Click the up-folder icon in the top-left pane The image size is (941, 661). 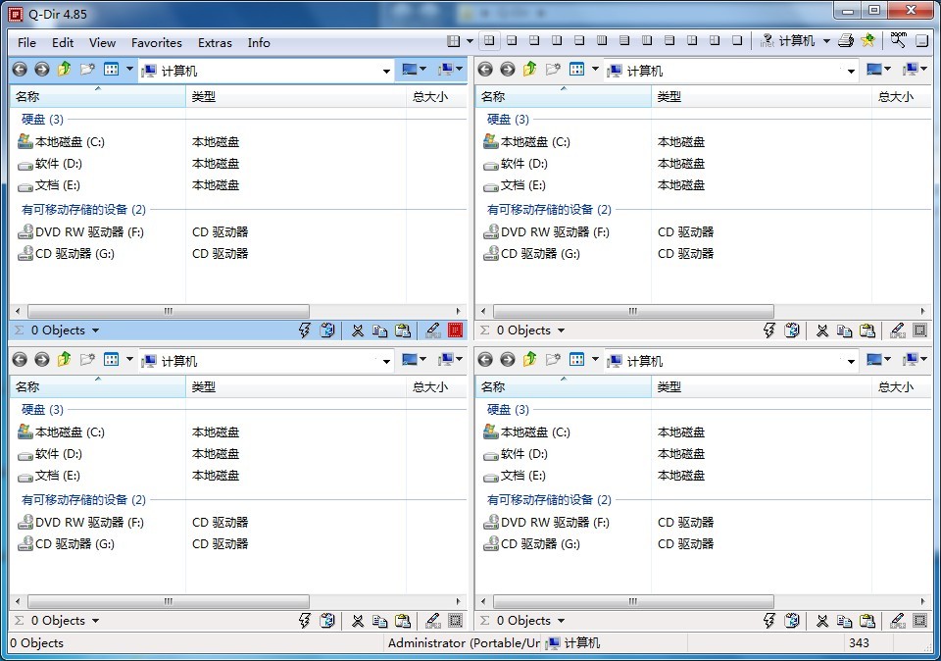pyautogui.click(x=64, y=70)
